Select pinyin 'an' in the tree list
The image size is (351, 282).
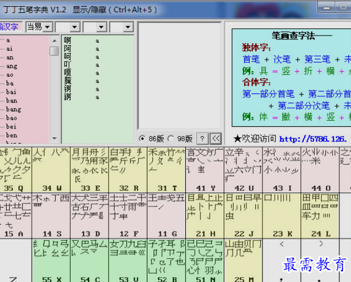[9, 57]
